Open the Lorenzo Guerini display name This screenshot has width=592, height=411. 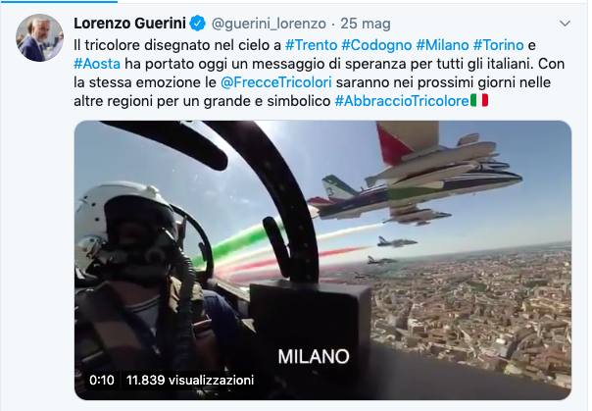[x=130, y=24]
